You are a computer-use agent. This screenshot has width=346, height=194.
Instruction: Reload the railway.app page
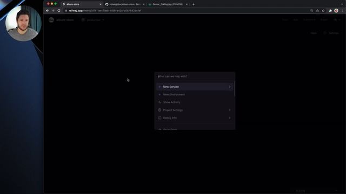(59, 11)
